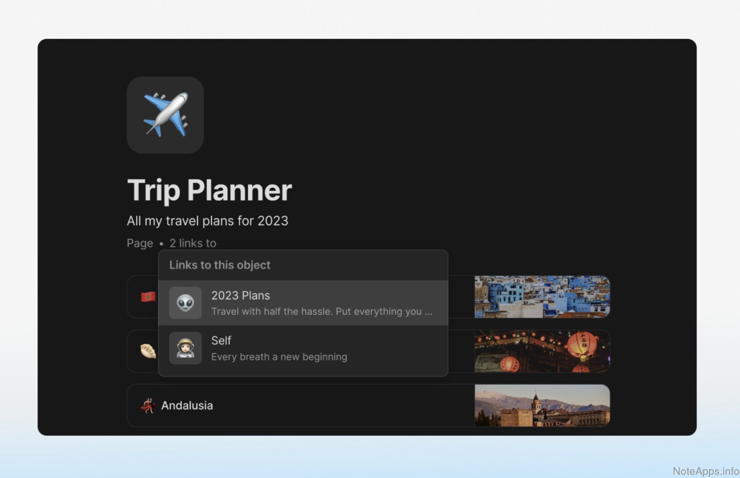
Task: Click the Andalusia mountain castle thumbnail
Action: pos(542,405)
